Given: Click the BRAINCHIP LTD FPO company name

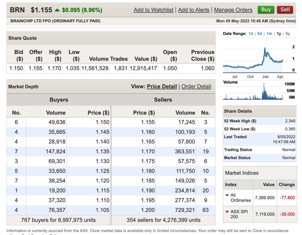Looking at the screenshot, I should click(55, 21).
